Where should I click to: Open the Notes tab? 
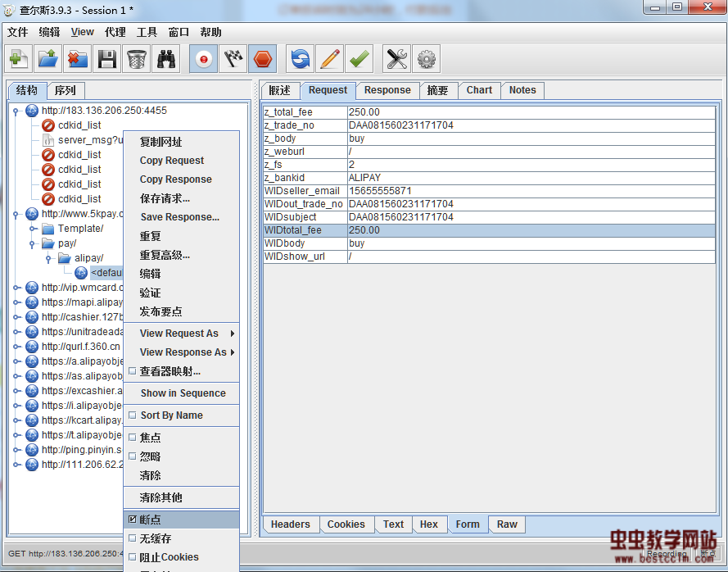pyautogui.click(x=522, y=90)
